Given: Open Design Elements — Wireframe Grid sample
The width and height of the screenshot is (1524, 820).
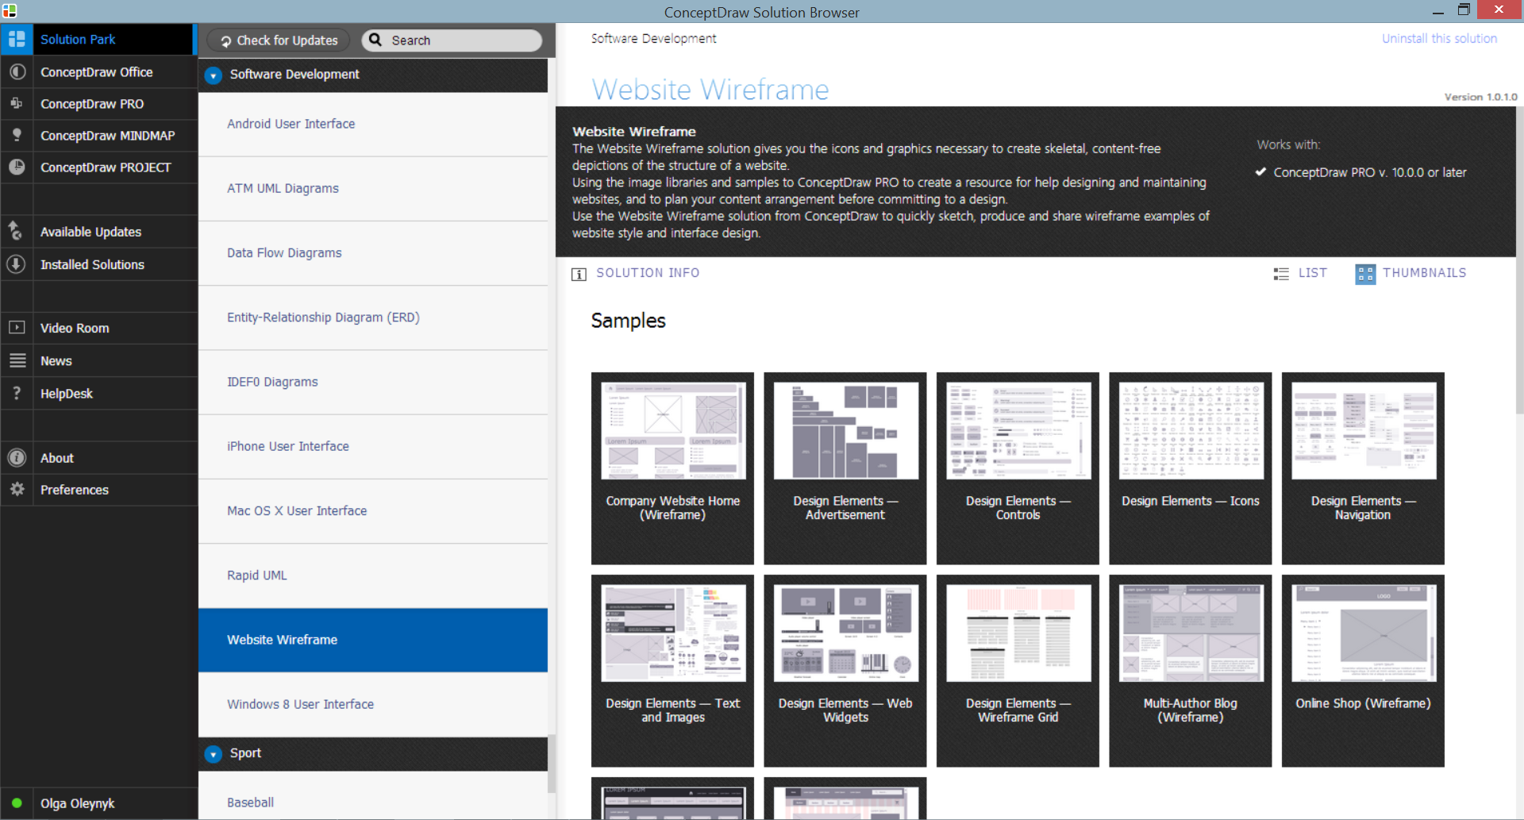Looking at the screenshot, I should coord(1018,671).
